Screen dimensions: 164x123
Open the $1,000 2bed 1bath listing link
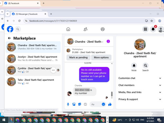coord(89,52)
